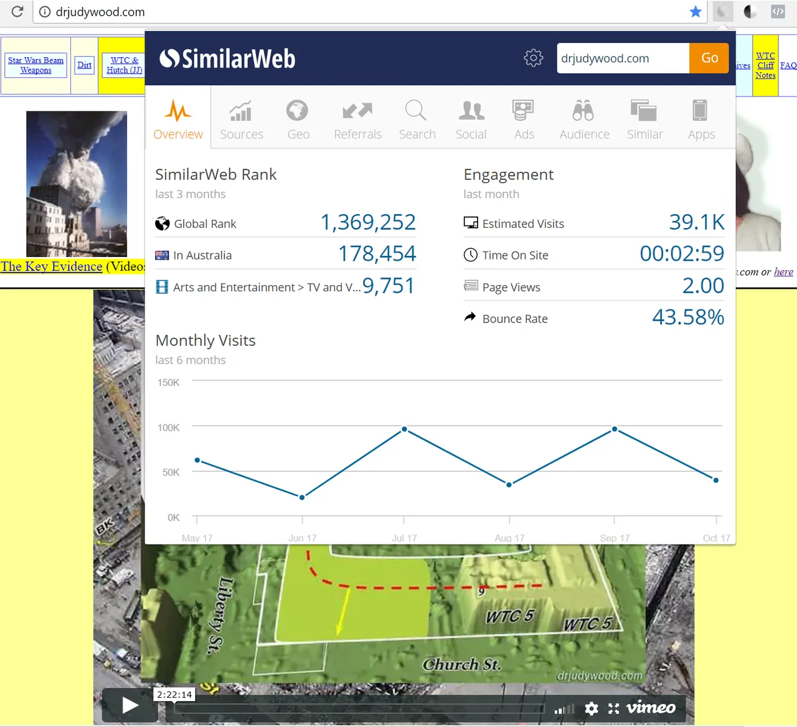Switch to the Social tab
Viewport: 797px width, 727px height.
[471, 118]
